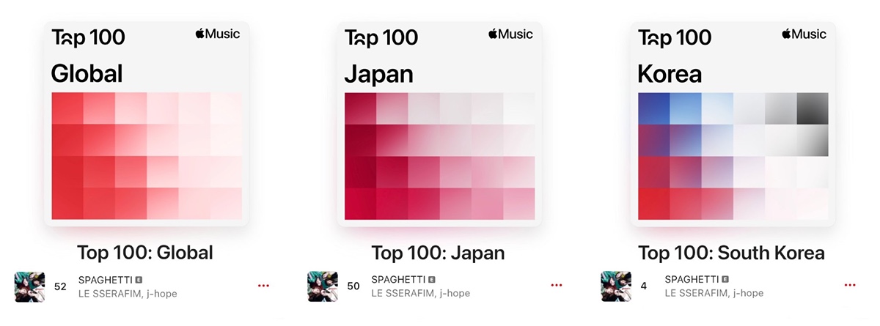Click the Apple Music logo on the Global cover
Viewport: 880px width, 326px height.
click(218, 34)
